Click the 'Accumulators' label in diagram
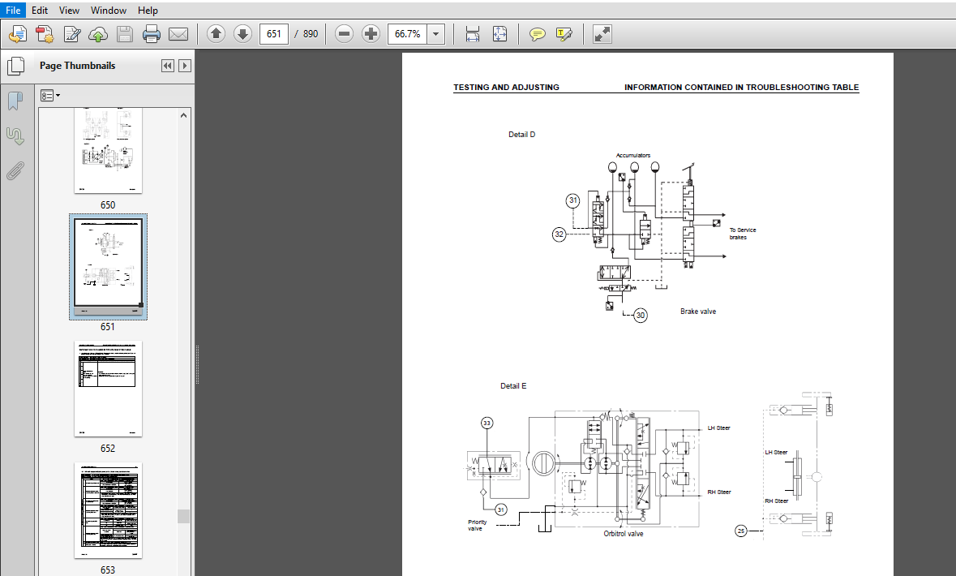The image size is (956, 576). pos(632,156)
